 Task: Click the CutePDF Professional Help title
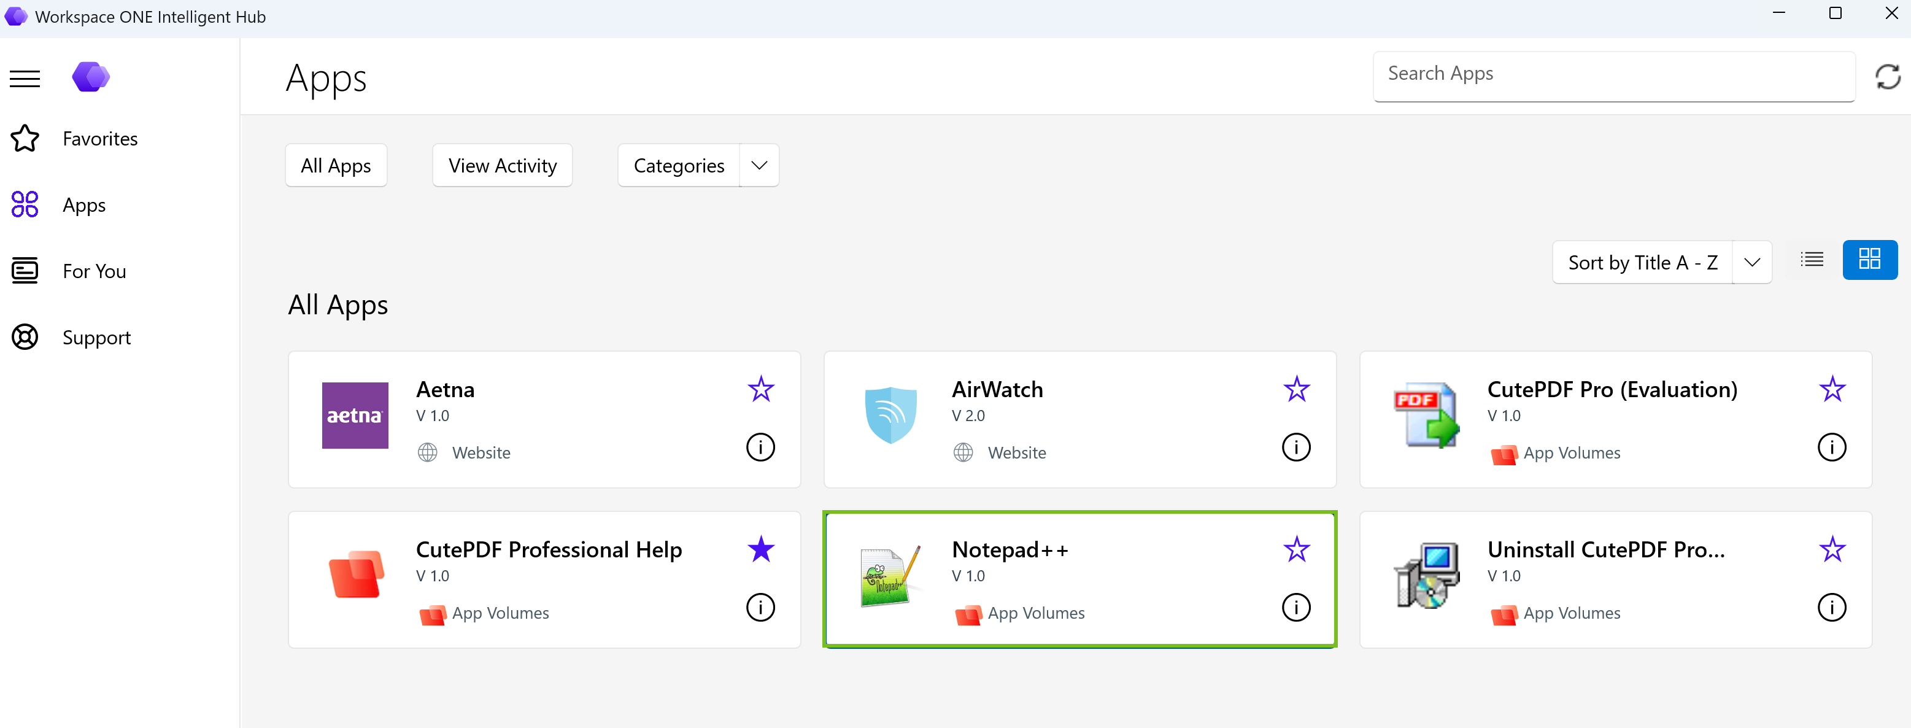549,550
